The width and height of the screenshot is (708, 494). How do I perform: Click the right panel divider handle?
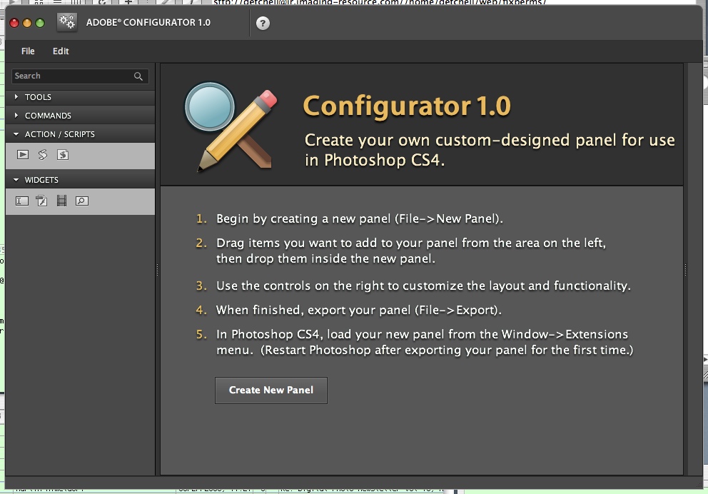(685, 270)
